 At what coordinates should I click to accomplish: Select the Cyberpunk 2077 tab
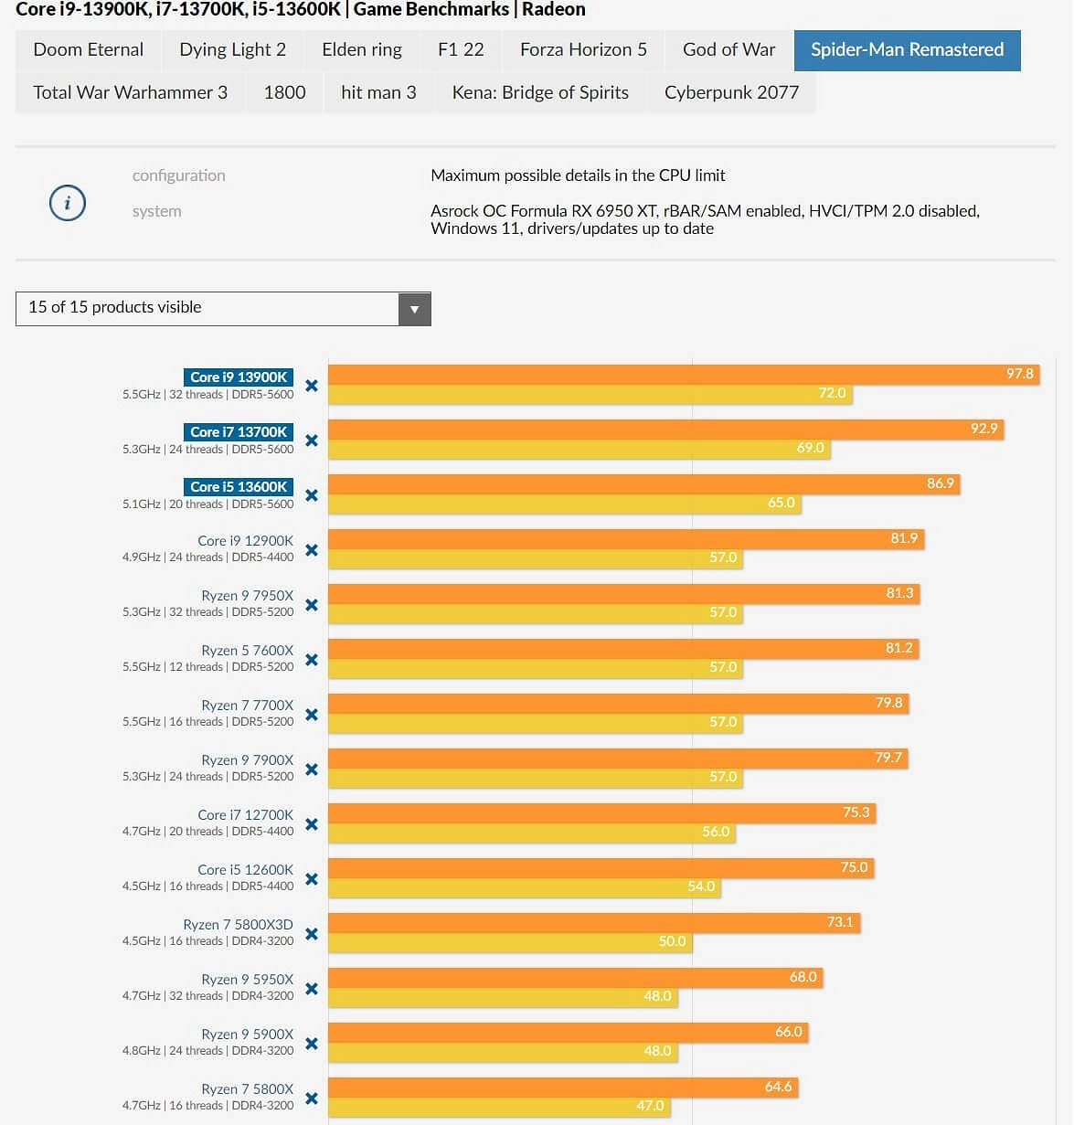click(x=731, y=92)
